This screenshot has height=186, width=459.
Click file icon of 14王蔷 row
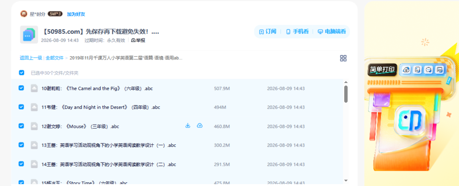coord(34,164)
